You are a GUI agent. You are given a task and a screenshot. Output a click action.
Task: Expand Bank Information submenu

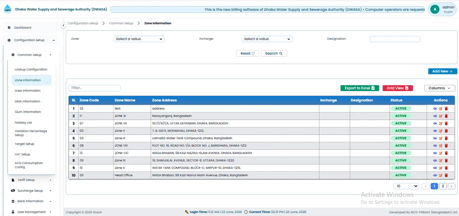[x=32, y=201]
